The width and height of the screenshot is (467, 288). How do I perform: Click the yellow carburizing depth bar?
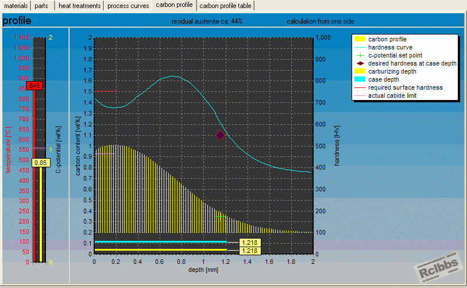[160, 250]
